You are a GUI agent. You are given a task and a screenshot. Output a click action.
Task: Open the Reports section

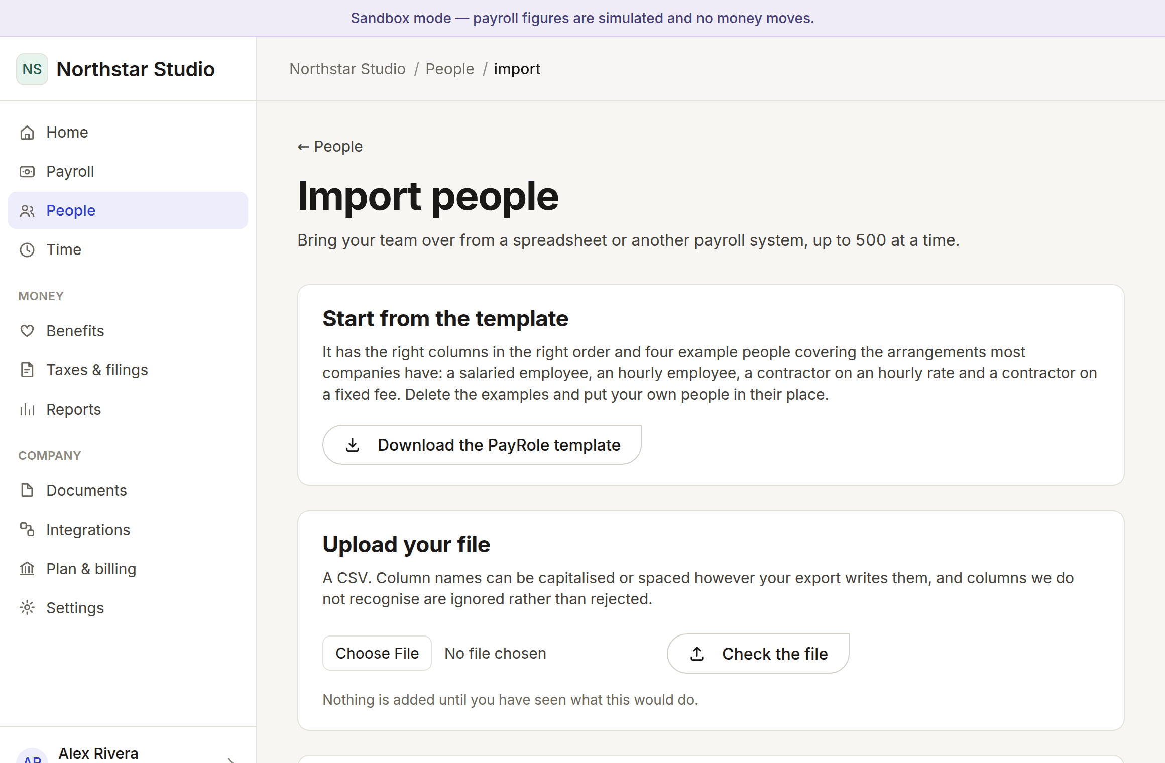pos(128,410)
